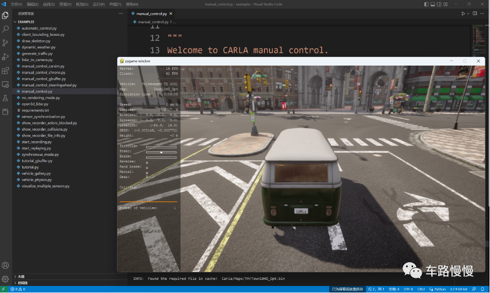Open the Source Control view

6,43
